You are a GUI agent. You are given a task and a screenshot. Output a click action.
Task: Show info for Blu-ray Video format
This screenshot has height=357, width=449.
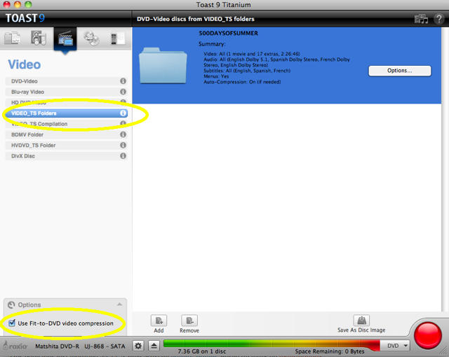tap(123, 92)
